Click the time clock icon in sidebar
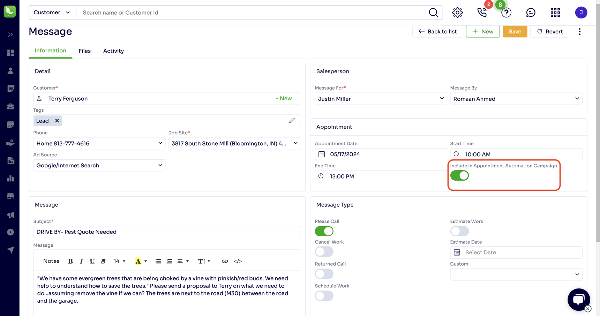This screenshot has height=316, width=600. [10, 232]
